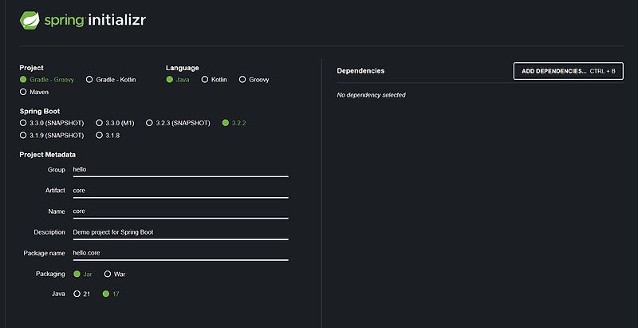638x328 pixels.
Task: Click the Dependencies heading
Action: 360,71
